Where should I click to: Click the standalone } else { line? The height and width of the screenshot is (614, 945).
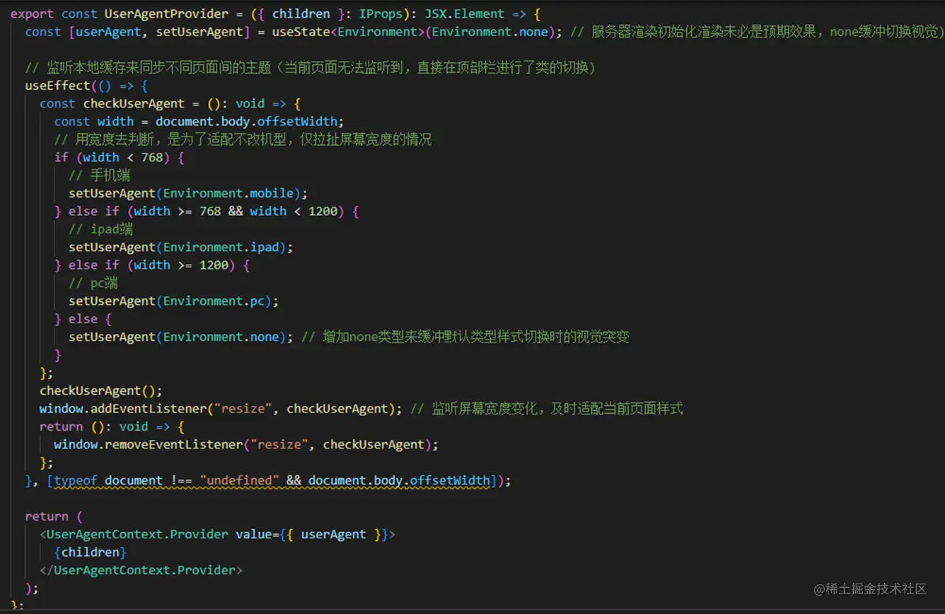point(83,319)
